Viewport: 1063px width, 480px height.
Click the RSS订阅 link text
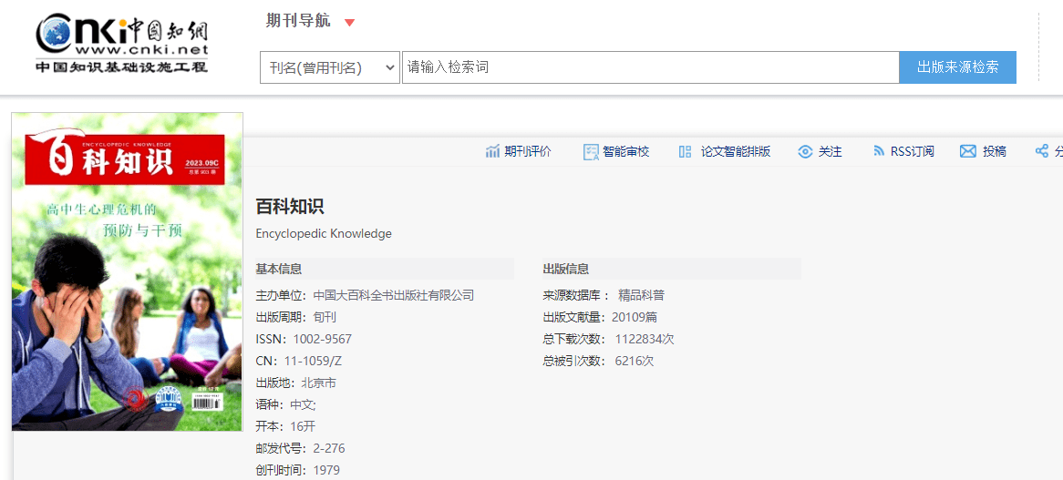(x=912, y=151)
